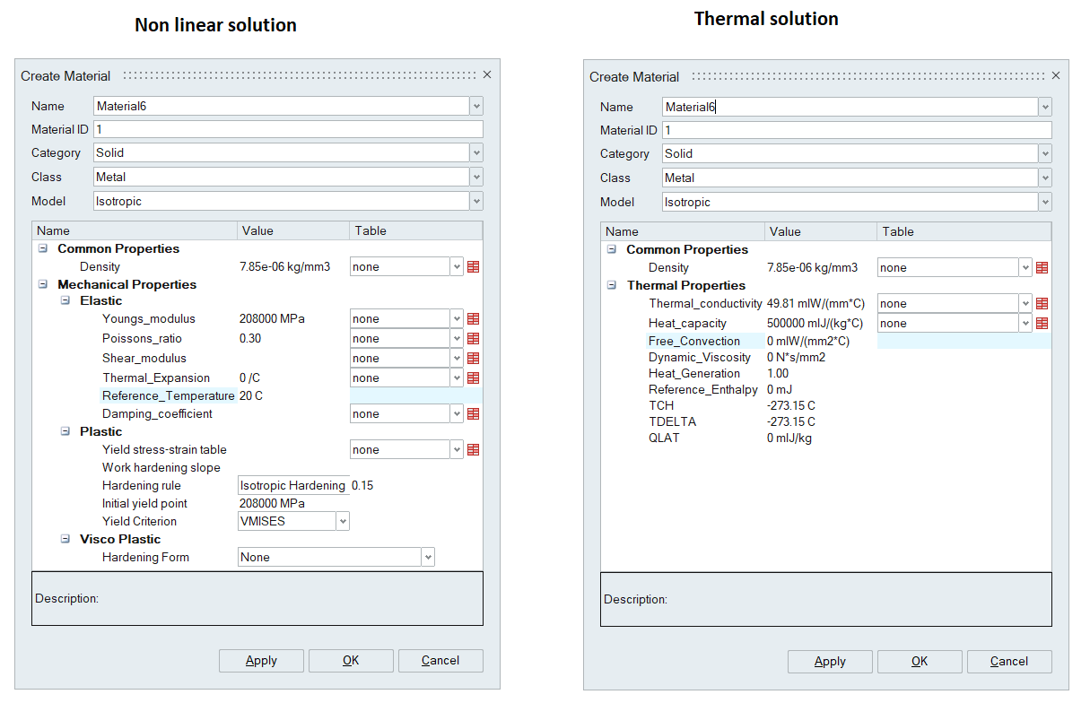Click Cancel in the thermal solution dialog
This screenshot has width=1090, height=703.
[x=1009, y=662]
